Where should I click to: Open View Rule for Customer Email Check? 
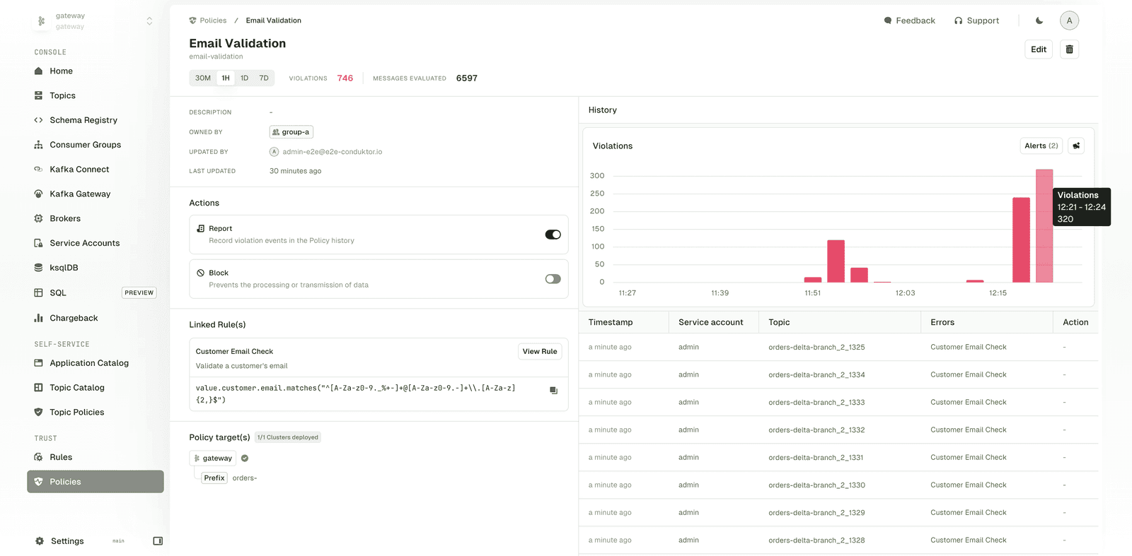539,352
